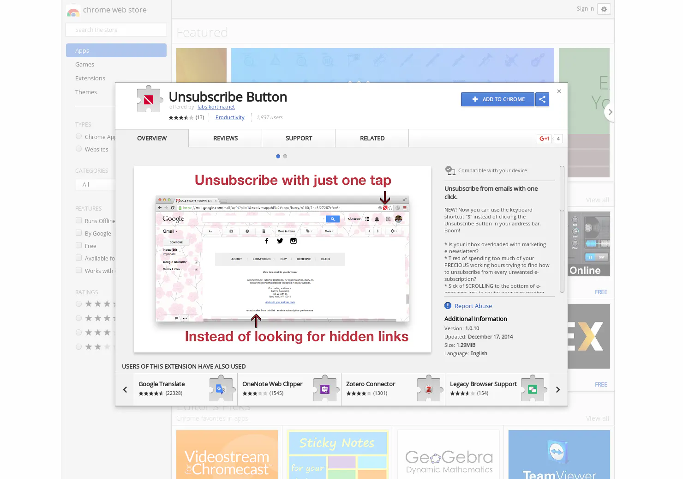Click the Report Abuse exclamation icon
This screenshot has width=683, height=479.
448,306
